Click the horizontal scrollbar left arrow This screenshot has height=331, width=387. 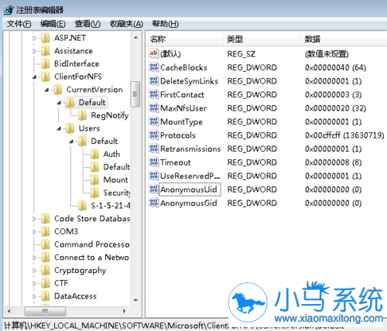tap(9, 311)
